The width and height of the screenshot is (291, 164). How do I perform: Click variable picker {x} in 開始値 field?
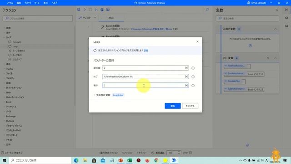[186, 68]
